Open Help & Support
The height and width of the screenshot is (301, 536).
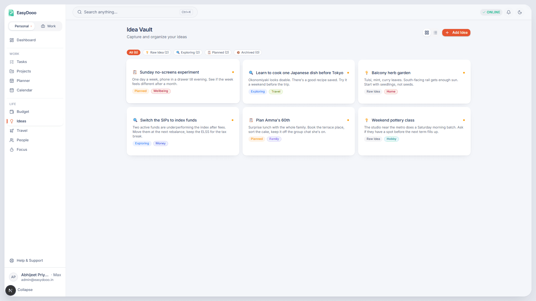(x=35, y=261)
